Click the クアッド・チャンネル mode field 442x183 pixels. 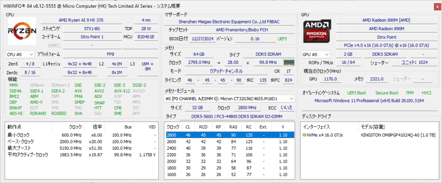coord(226,71)
